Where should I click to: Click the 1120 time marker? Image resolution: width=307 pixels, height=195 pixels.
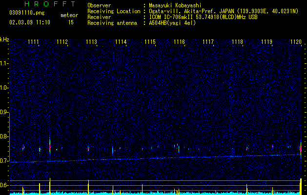(x=296, y=42)
